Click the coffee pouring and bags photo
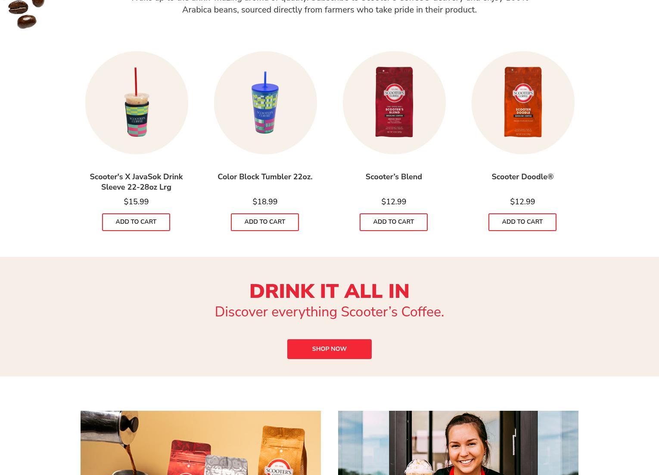 (x=201, y=443)
